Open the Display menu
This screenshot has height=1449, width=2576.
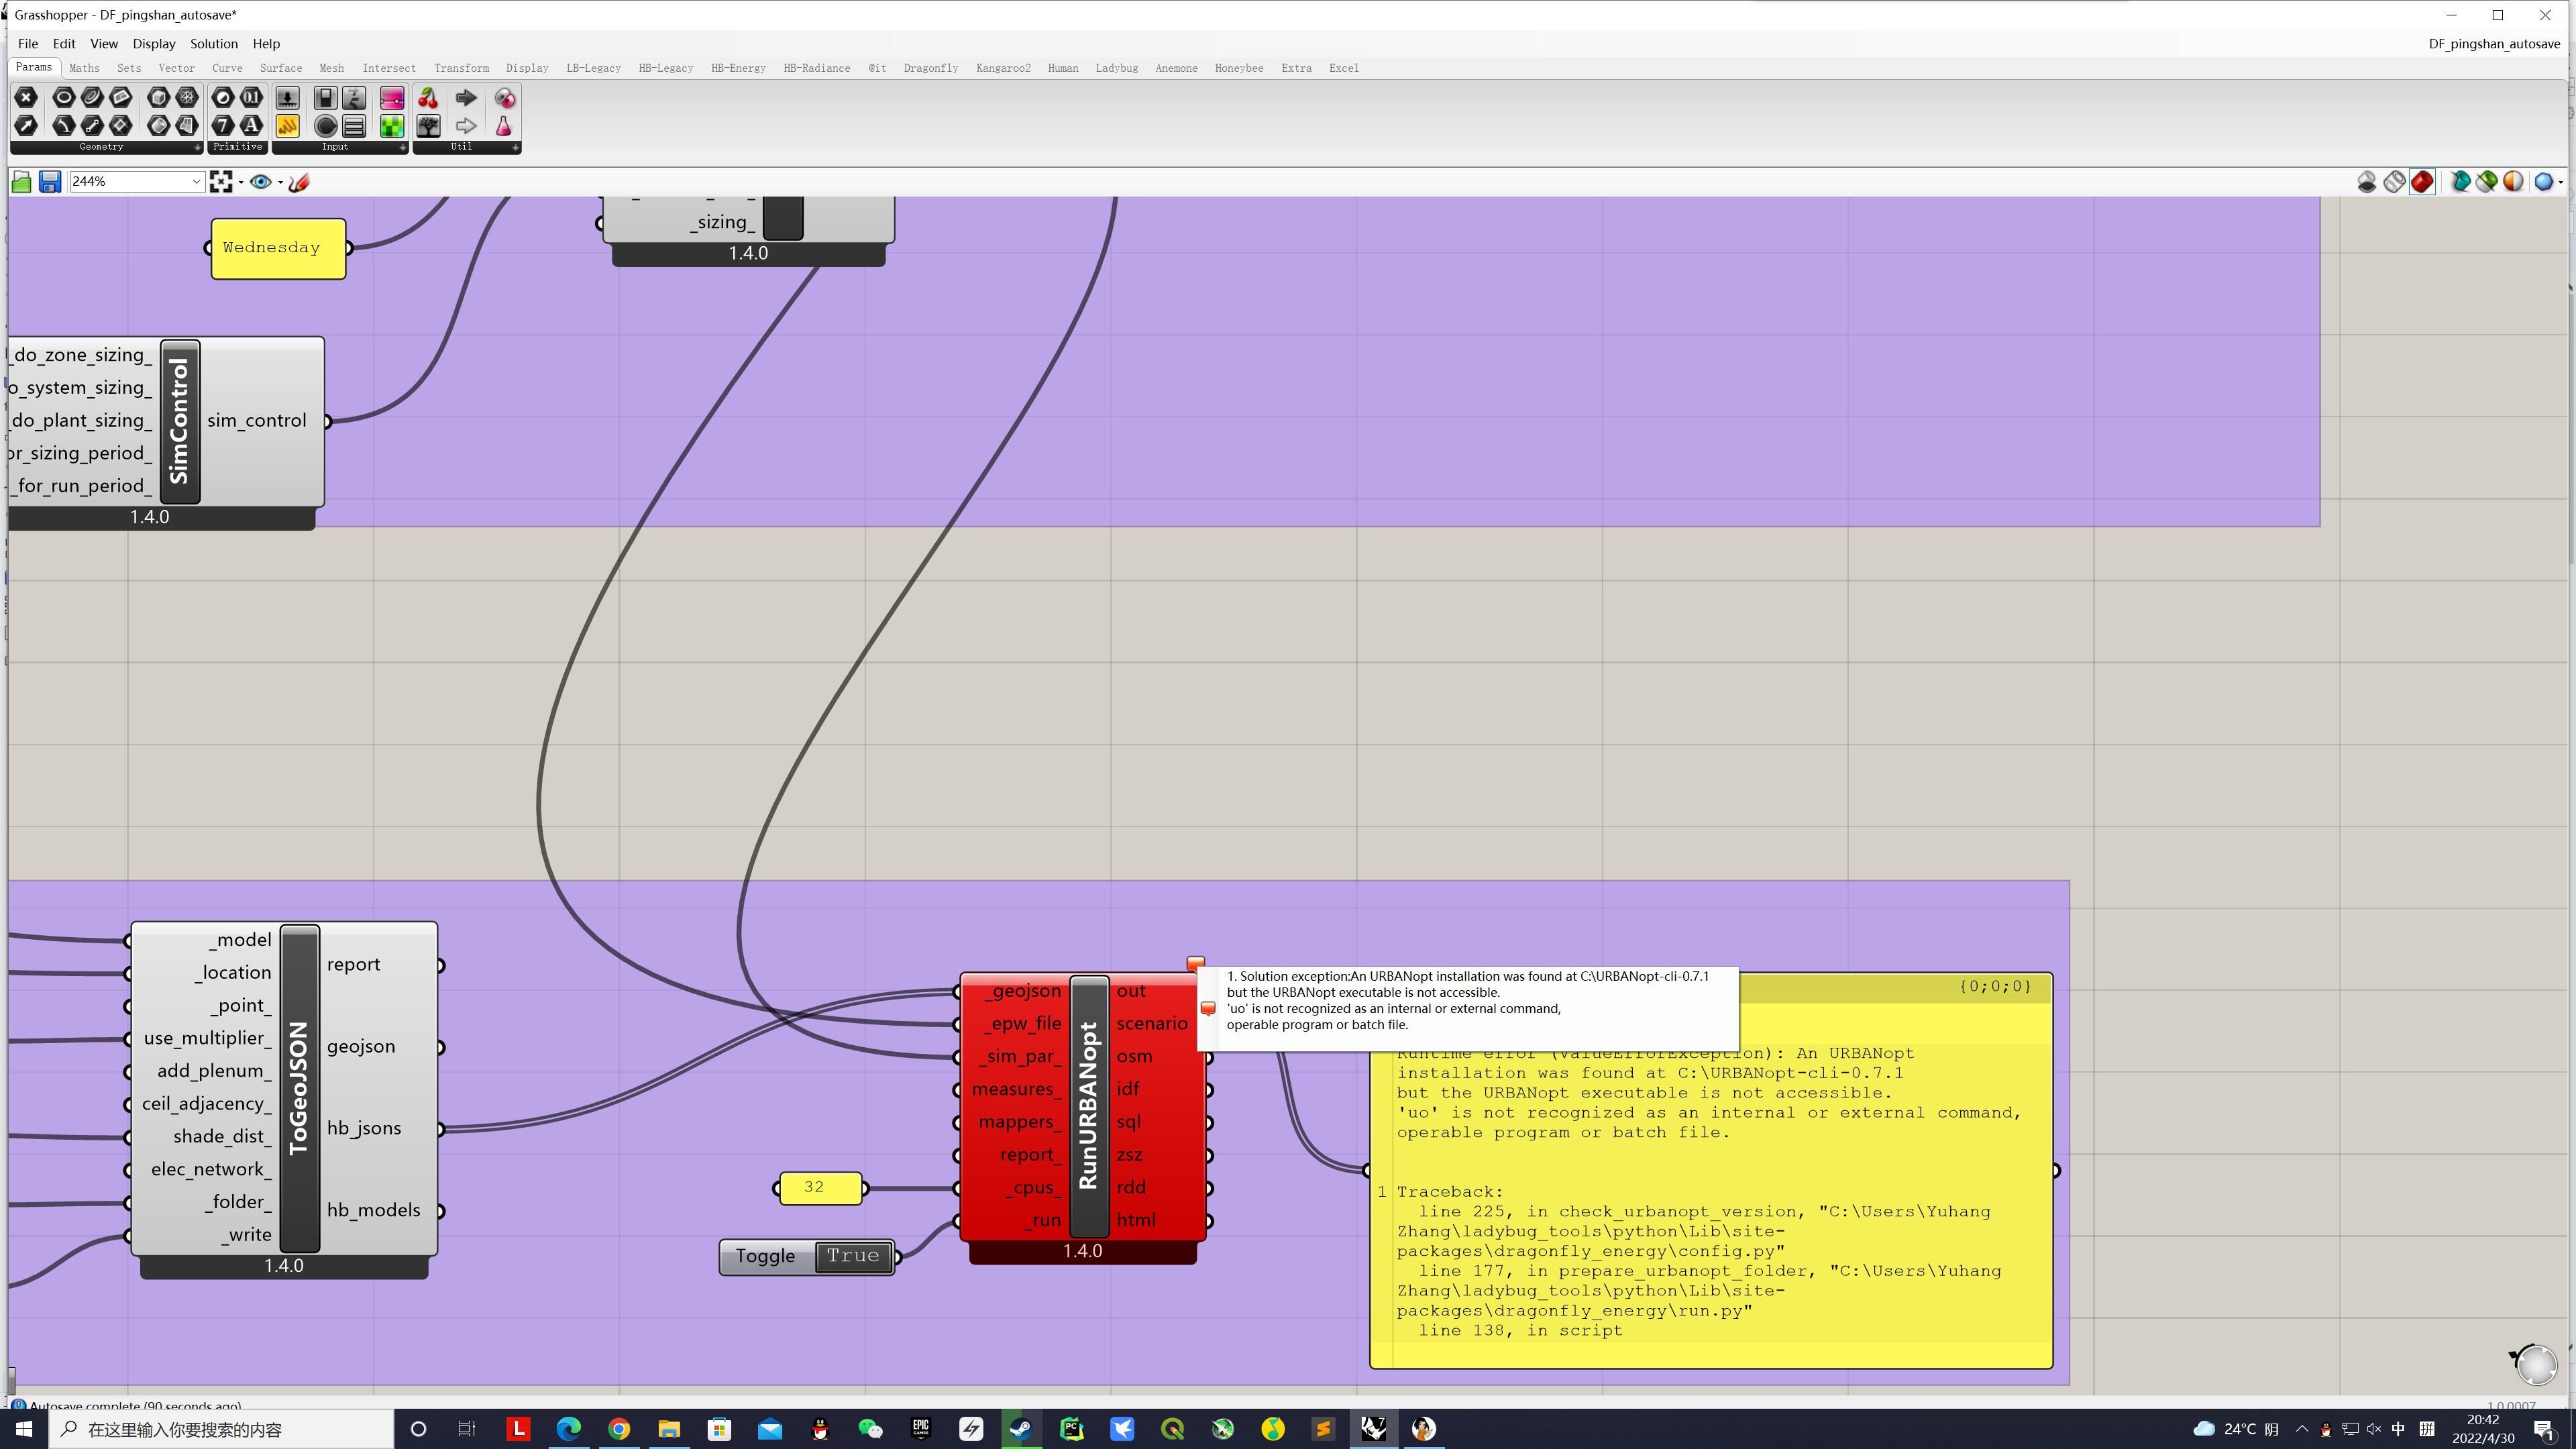[154, 44]
